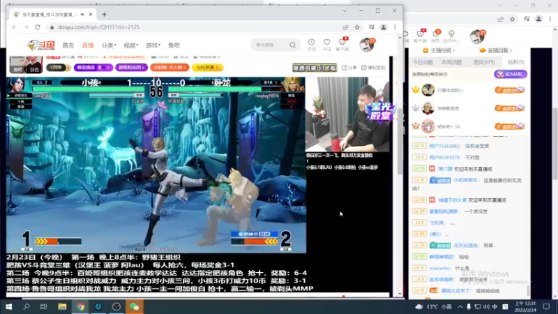
Task: Expand 直播回看 replay link in the back window
Action: click(x=496, y=50)
